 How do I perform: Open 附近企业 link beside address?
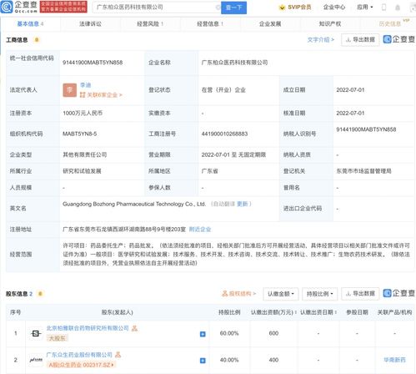200,230
